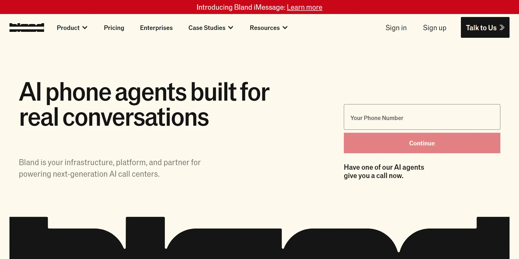This screenshot has width=519, height=259.
Task: Click the Continue button
Action: [x=422, y=143]
